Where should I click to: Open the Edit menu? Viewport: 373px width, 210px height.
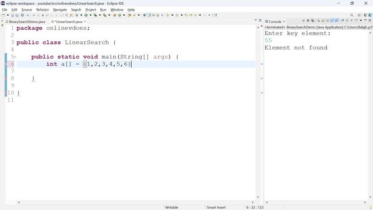(x=14, y=10)
